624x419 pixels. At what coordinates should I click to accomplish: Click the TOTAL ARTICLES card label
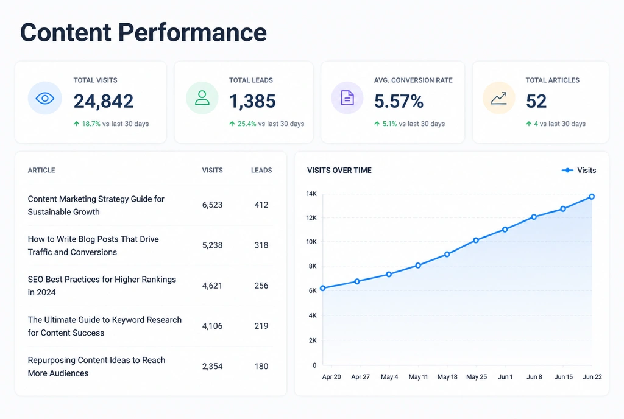coord(552,80)
